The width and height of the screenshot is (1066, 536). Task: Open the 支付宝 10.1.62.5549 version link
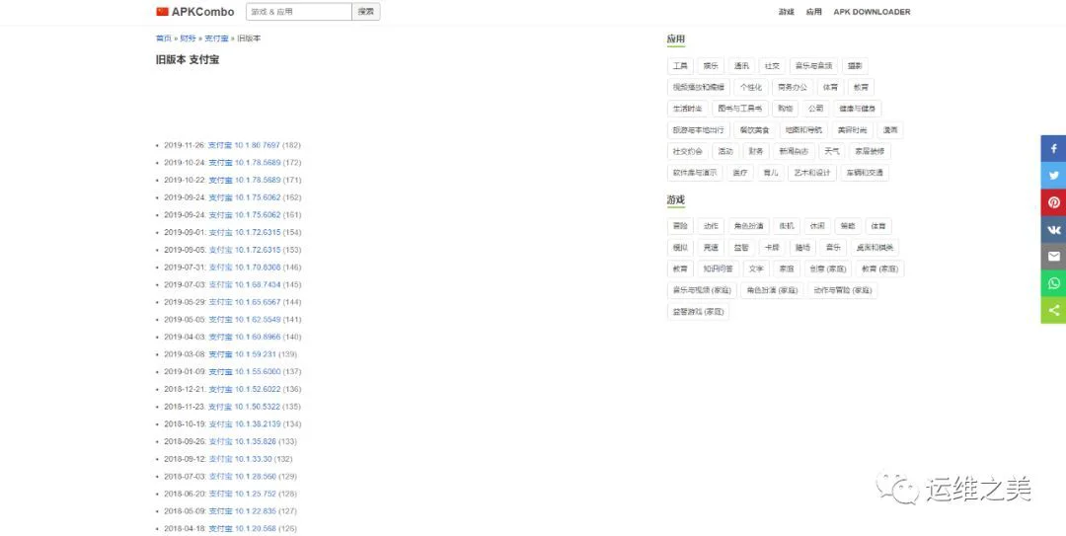[244, 320]
